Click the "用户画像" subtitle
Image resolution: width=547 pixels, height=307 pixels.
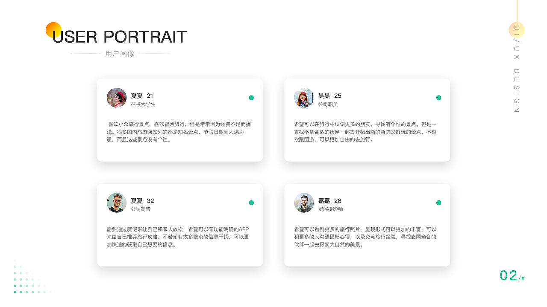point(120,54)
